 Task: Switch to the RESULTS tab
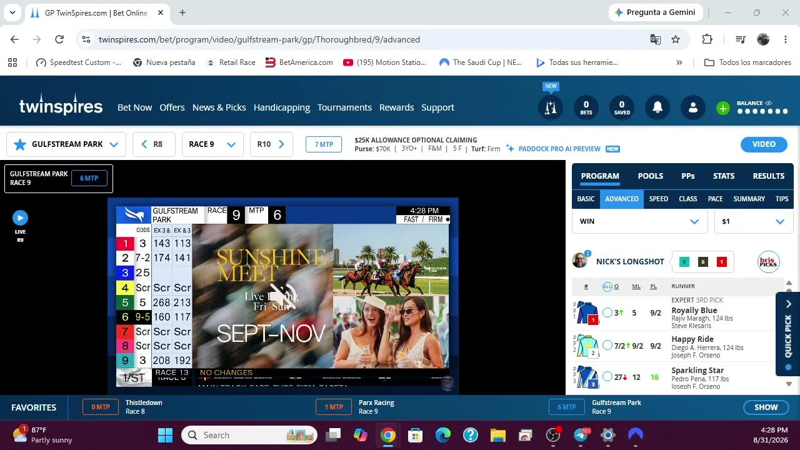click(x=769, y=176)
